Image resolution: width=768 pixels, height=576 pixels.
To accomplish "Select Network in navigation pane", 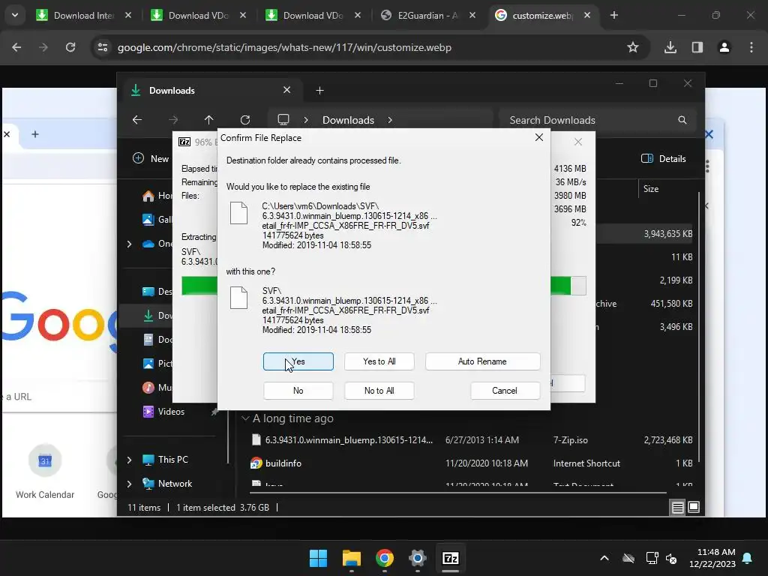I will point(175,484).
